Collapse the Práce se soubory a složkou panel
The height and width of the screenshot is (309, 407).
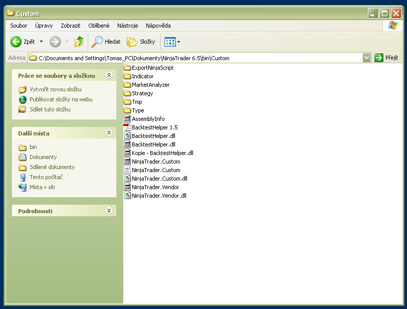pos(109,75)
